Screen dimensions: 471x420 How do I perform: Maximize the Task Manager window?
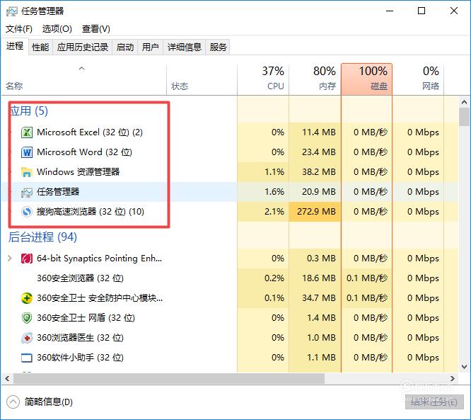click(x=421, y=11)
